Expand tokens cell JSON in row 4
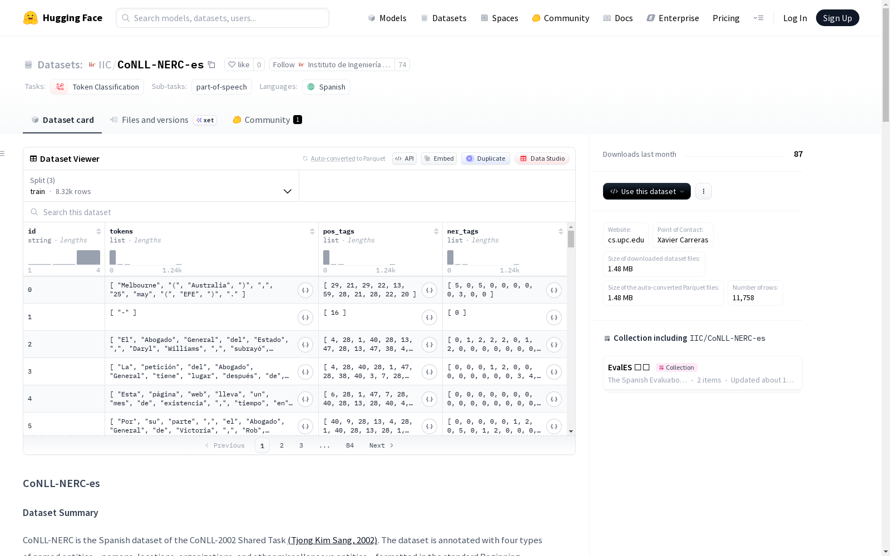 [x=305, y=399]
